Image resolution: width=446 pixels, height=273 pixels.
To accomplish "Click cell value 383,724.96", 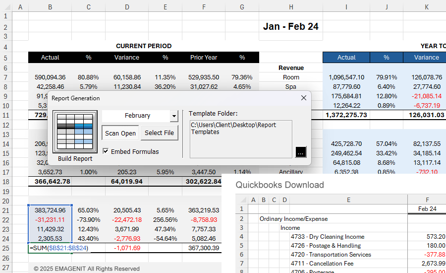I will pyautogui.click(x=50, y=210).
